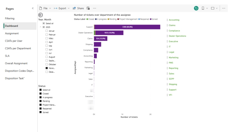This screenshot has width=239, height=132.
Task: Open the view layout rectangle icon
Action: pyautogui.click(x=213, y=8)
